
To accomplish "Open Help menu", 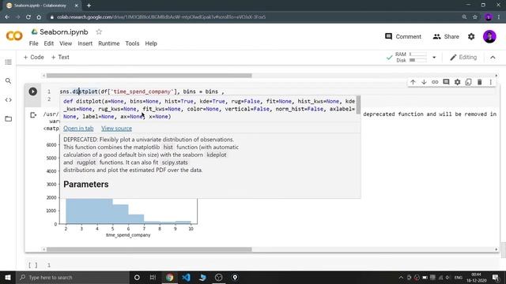I will pos(151,43).
